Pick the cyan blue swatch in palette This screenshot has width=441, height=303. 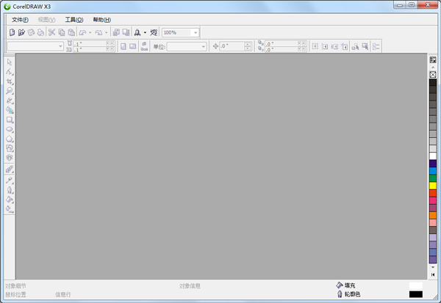point(433,171)
